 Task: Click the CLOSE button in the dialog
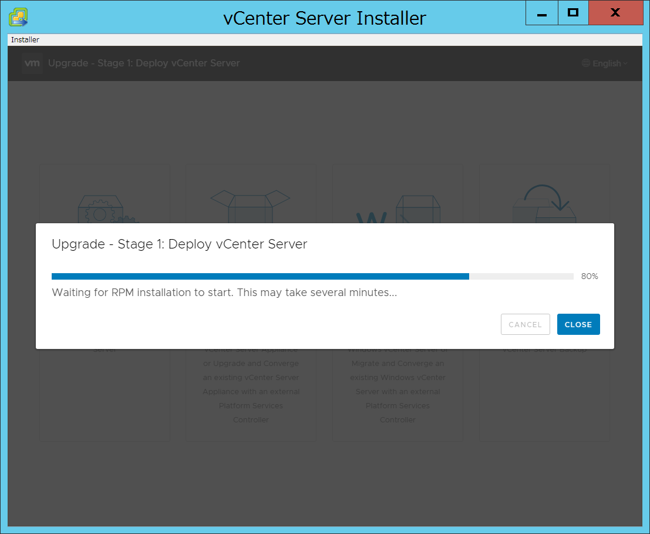578,324
